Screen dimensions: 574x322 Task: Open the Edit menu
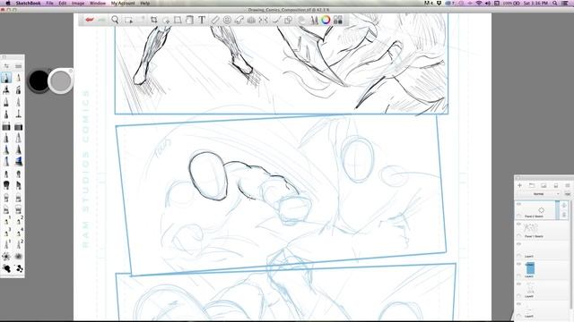coord(63,3)
